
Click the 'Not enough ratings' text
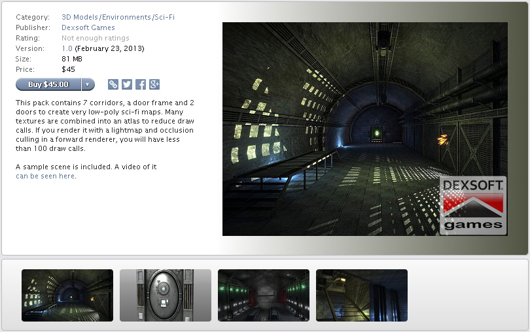(96, 38)
